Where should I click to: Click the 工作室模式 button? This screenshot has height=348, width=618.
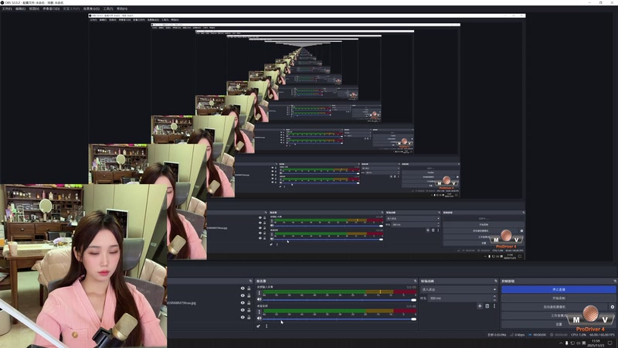pyautogui.click(x=559, y=316)
